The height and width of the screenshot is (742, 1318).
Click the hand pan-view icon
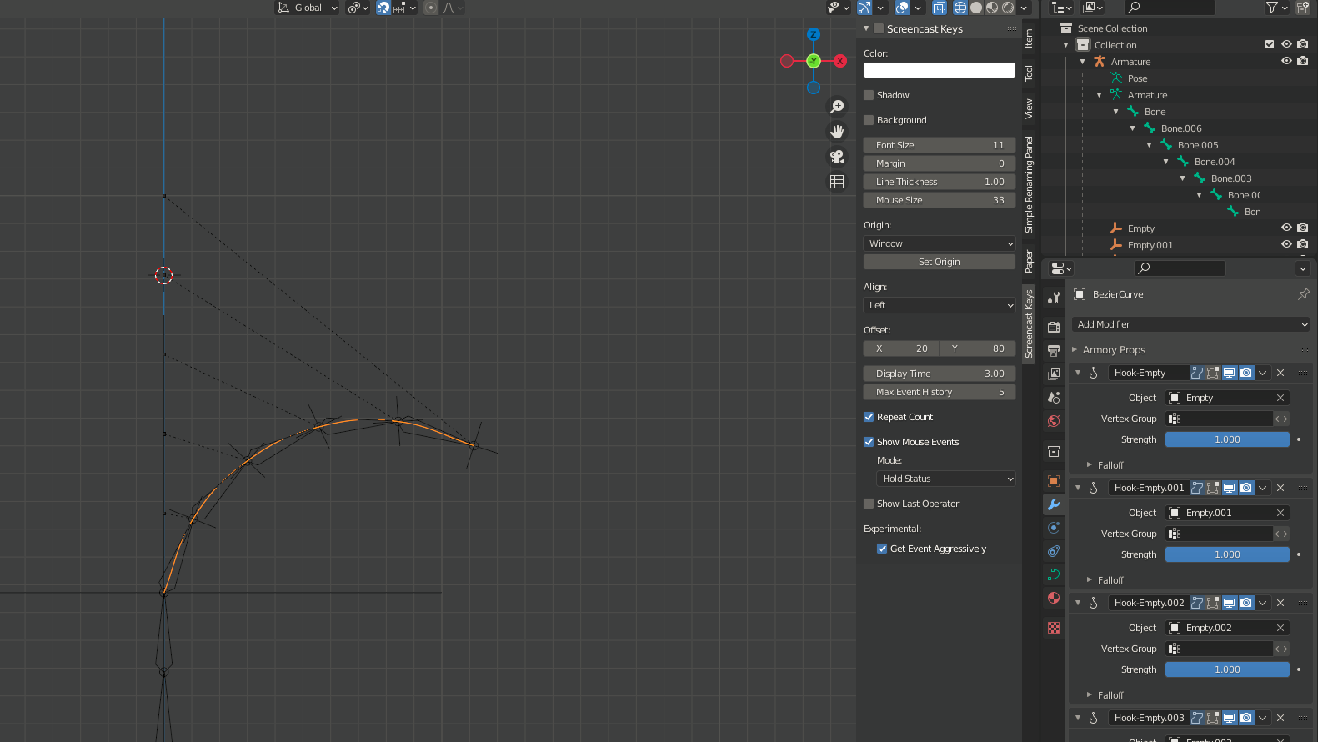click(837, 132)
